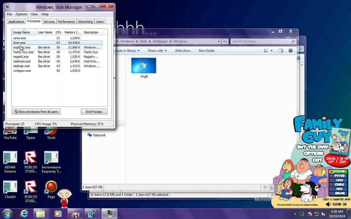The height and width of the screenshot is (219, 351).
Task: Switch to the Performance tab
Action: pos(66,22)
